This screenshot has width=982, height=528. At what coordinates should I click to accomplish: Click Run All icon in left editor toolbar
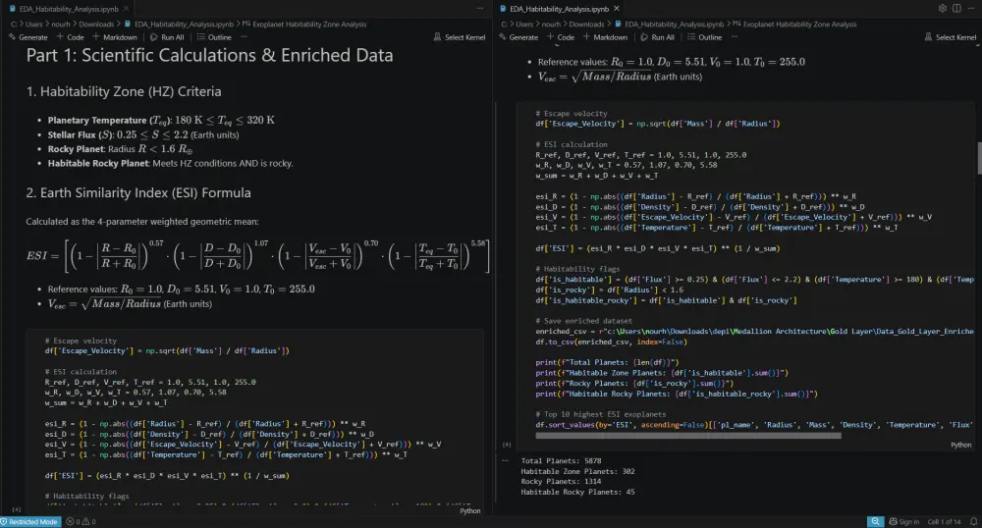154,37
